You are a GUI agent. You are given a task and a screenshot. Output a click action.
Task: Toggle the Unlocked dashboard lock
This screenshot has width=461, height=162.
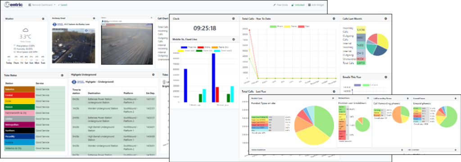pyautogui.click(x=298, y=5)
